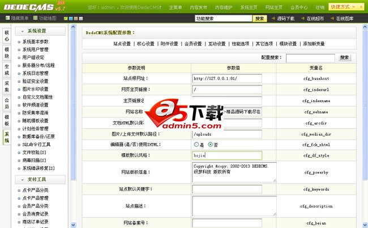368x228 pixels.
Task: Open SQL命令行工具 in the sidebar
Action: click(x=36, y=145)
